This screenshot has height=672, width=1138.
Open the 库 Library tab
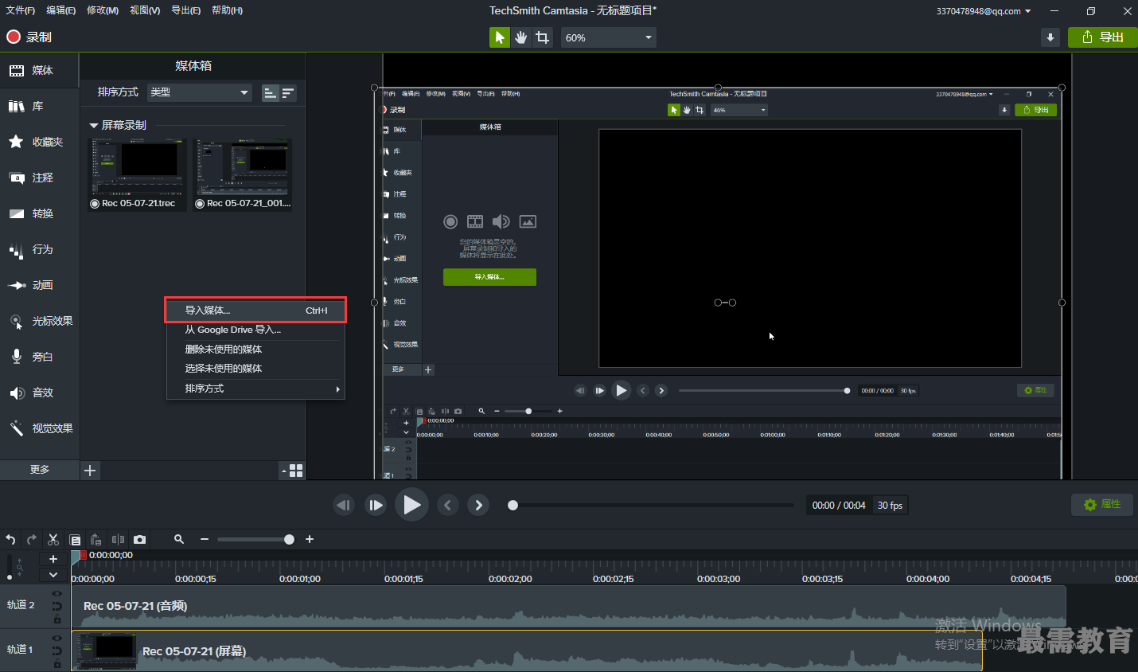point(40,106)
